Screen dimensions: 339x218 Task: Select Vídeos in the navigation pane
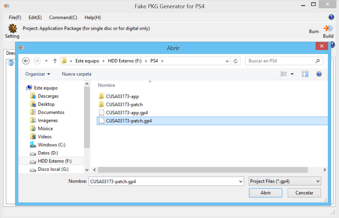click(45, 137)
